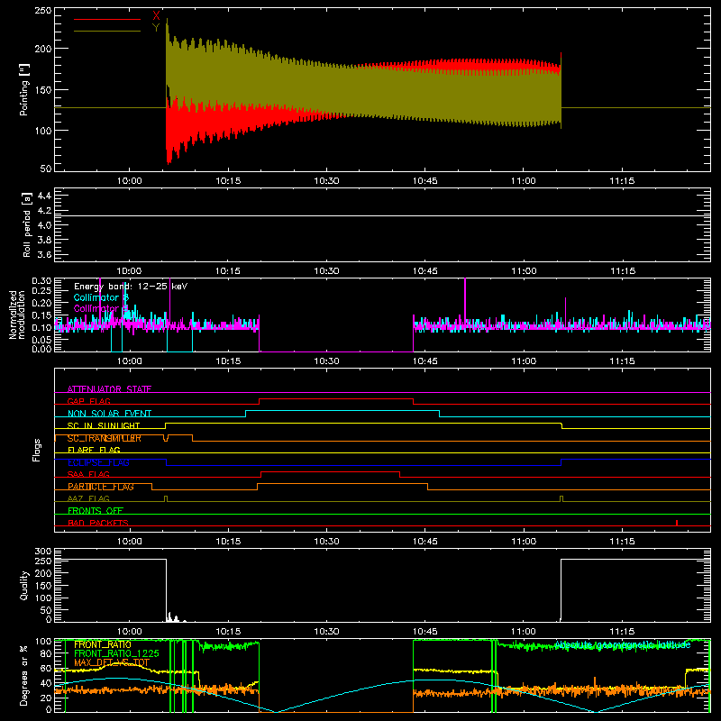The image size is (721, 721).
Task: Click the cyan Collimator legend label
Action: [x=101, y=297]
